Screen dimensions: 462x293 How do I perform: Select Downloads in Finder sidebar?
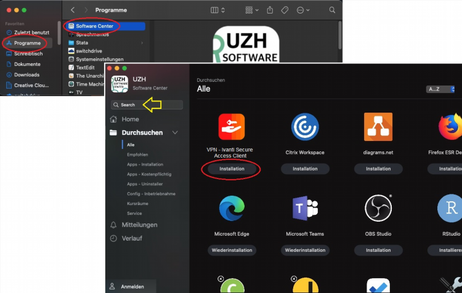(28, 75)
